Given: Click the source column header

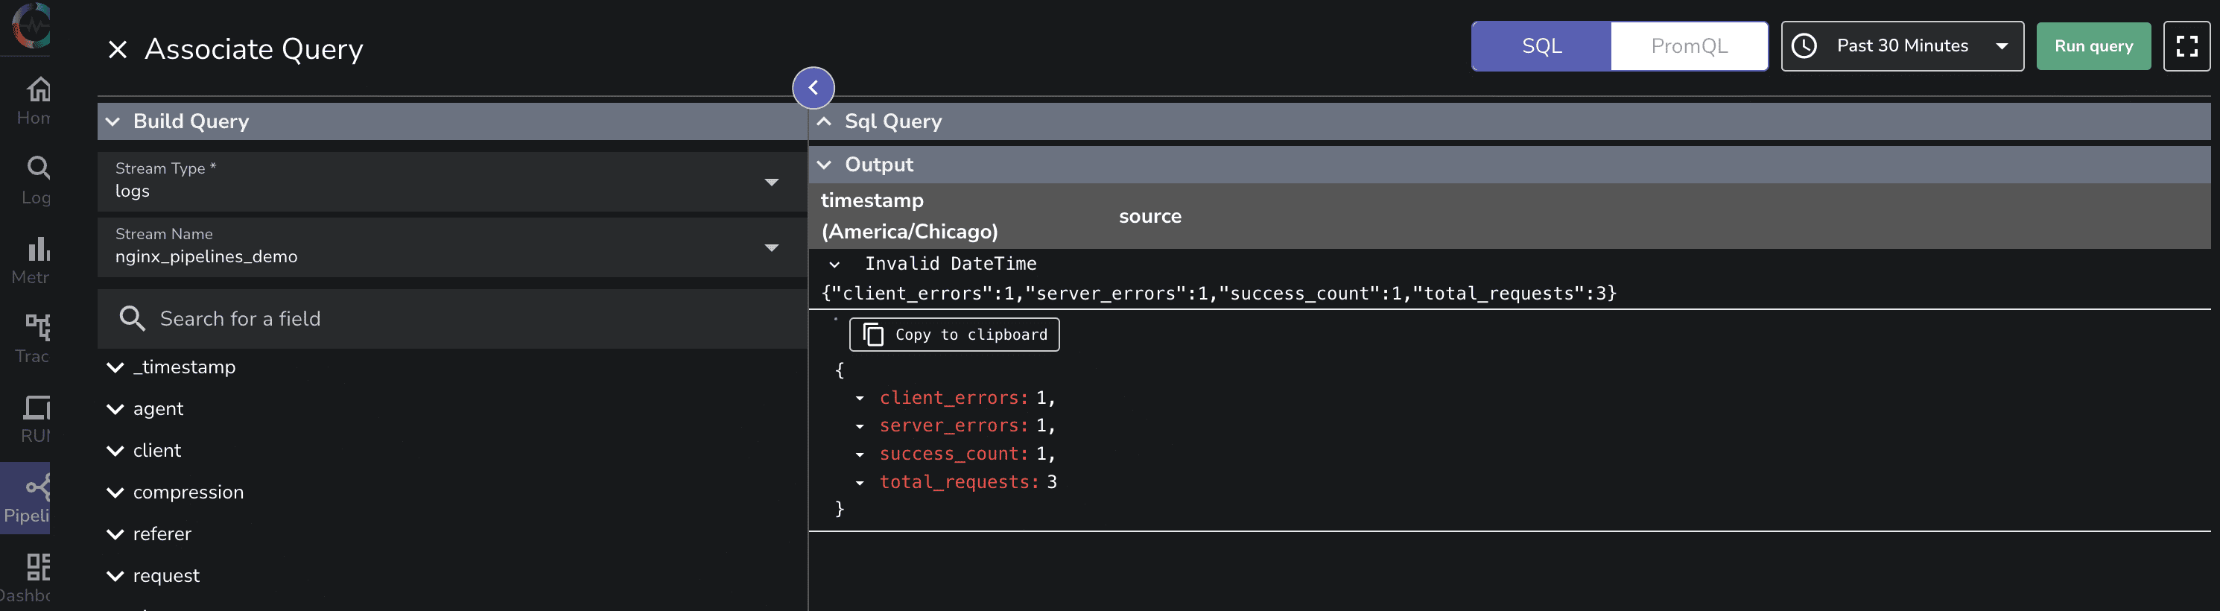Looking at the screenshot, I should 1149,216.
